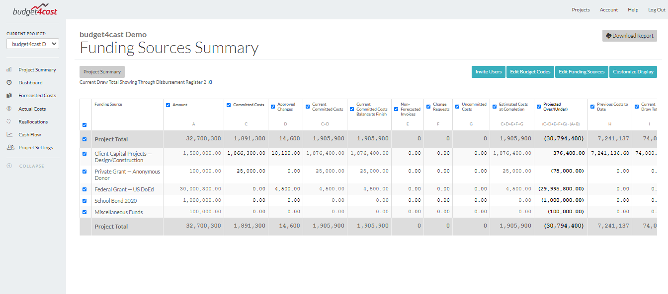Image resolution: width=668 pixels, height=294 pixels.
Task: Toggle the Amount column checkbox
Action: click(x=168, y=105)
